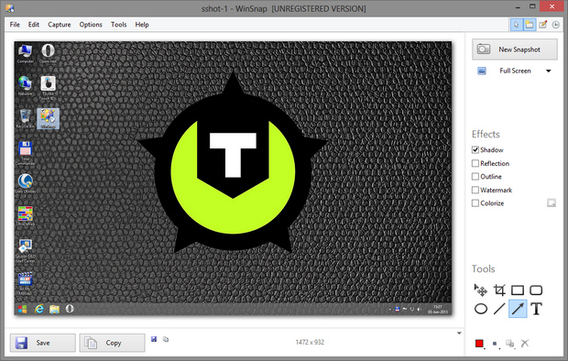Enable the Colorize effect
Viewport: 568px width, 361px height.
pyautogui.click(x=475, y=203)
